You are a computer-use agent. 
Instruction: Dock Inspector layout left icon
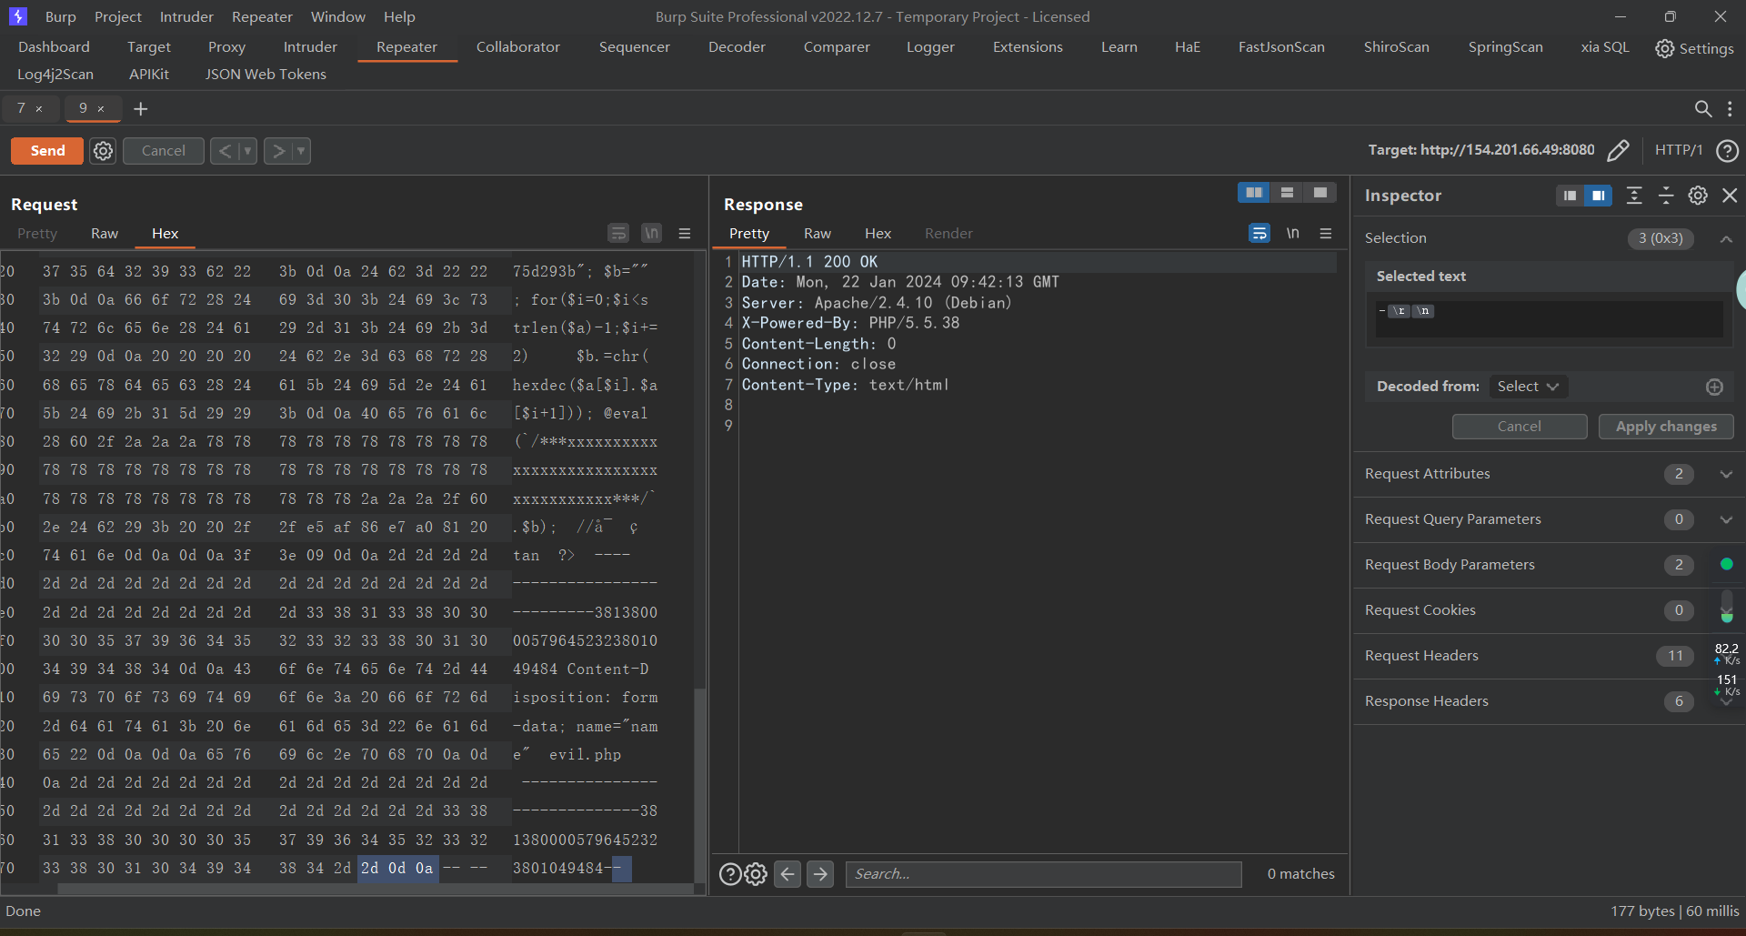click(1570, 196)
